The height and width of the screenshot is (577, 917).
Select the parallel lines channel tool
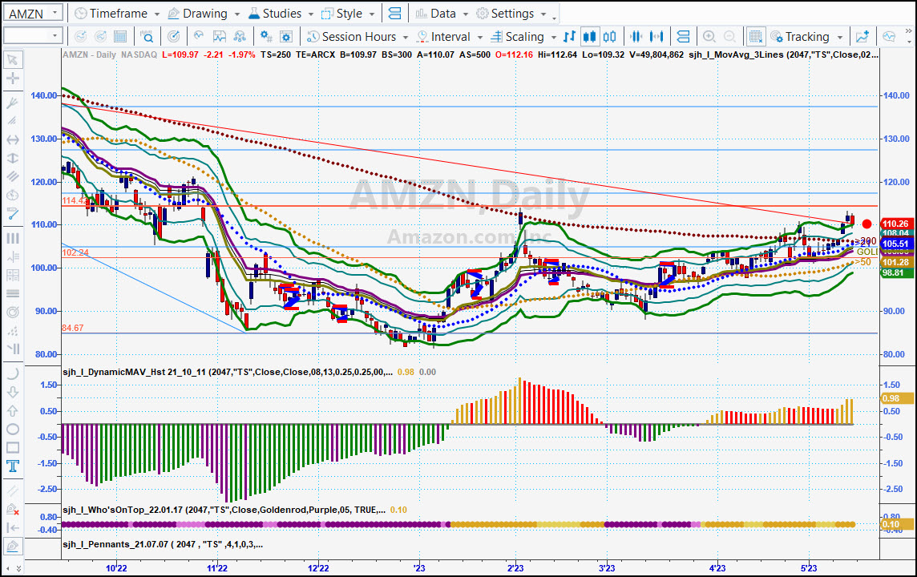(12, 176)
